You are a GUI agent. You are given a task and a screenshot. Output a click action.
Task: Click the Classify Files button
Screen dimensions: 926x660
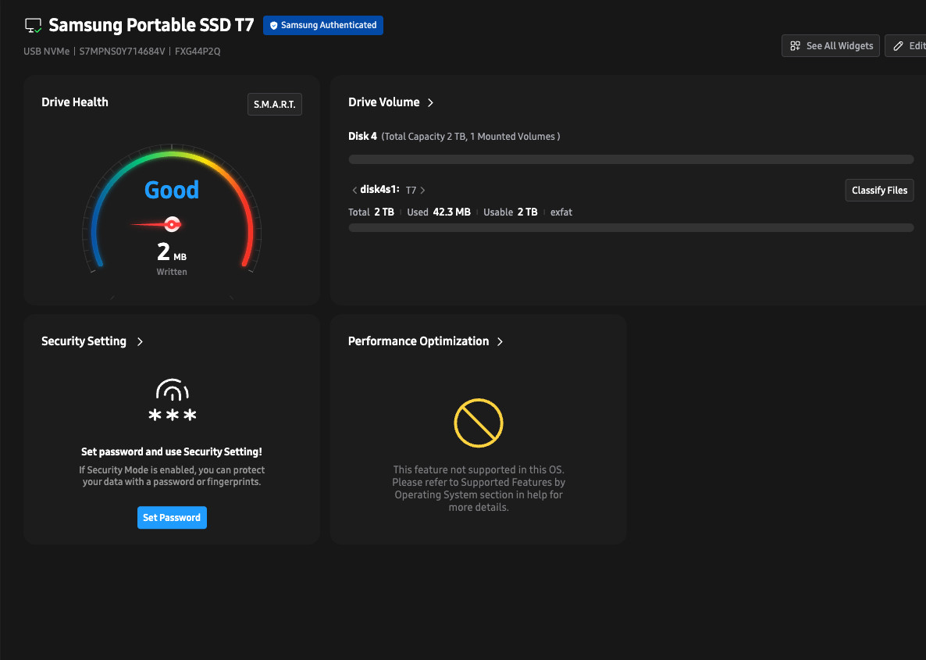[x=879, y=191]
